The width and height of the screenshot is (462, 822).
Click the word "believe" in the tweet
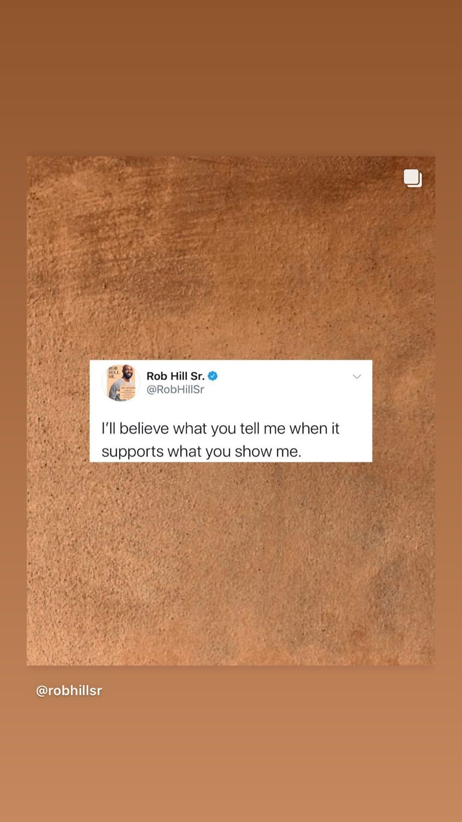tap(144, 428)
